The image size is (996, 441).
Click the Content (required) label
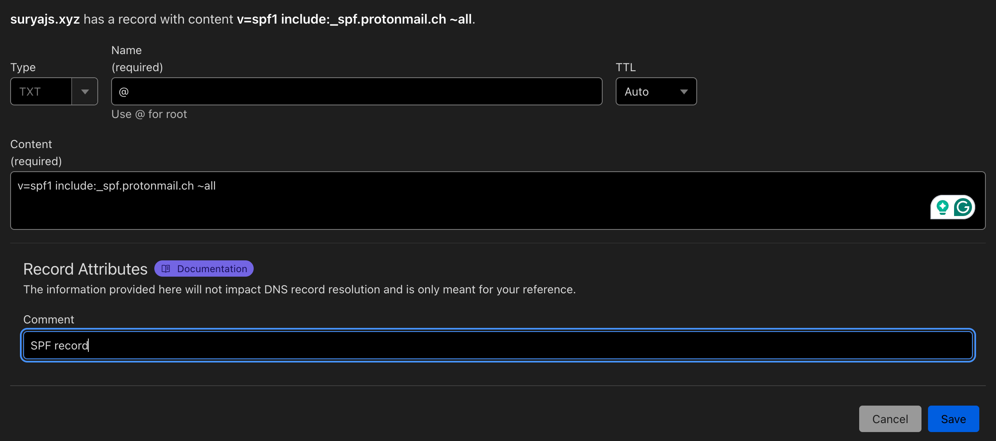(36, 153)
